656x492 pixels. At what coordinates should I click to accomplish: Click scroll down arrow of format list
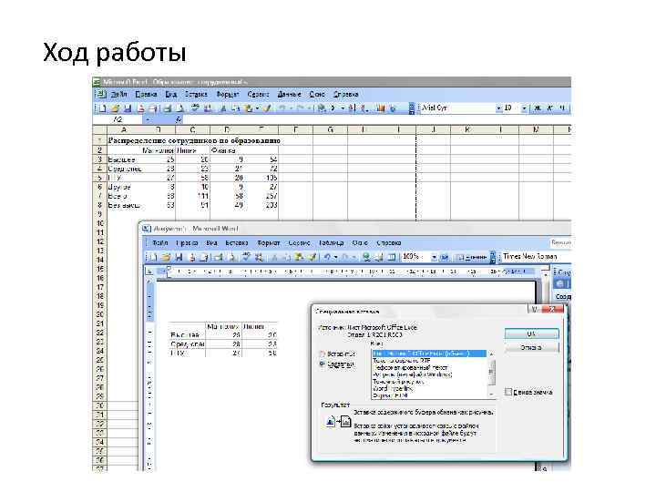click(x=492, y=395)
